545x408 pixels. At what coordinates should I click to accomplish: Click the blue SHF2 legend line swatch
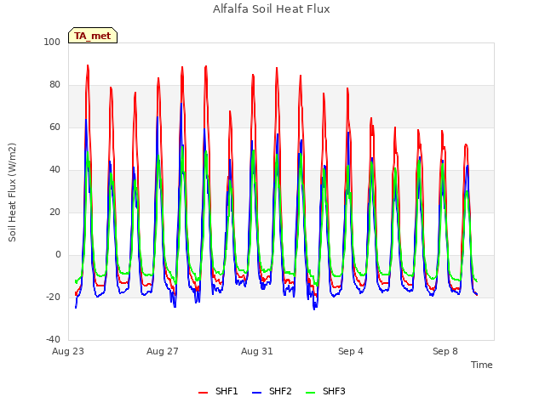(x=257, y=393)
